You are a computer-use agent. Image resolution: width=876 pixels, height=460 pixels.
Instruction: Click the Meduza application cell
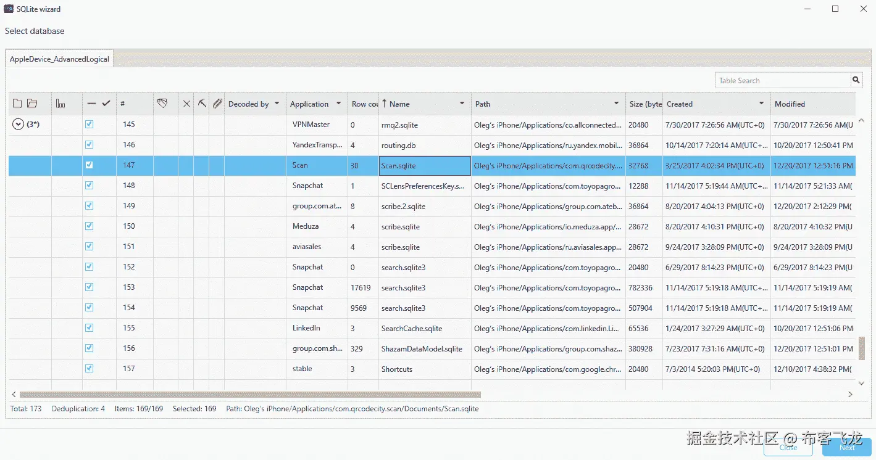tap(317, 226)
